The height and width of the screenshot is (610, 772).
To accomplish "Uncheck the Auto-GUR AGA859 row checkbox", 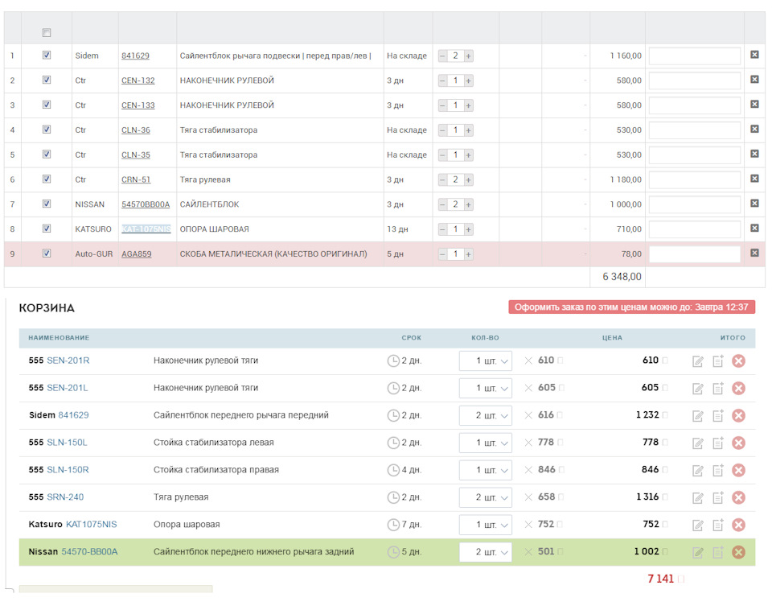I will pos(47,253).
